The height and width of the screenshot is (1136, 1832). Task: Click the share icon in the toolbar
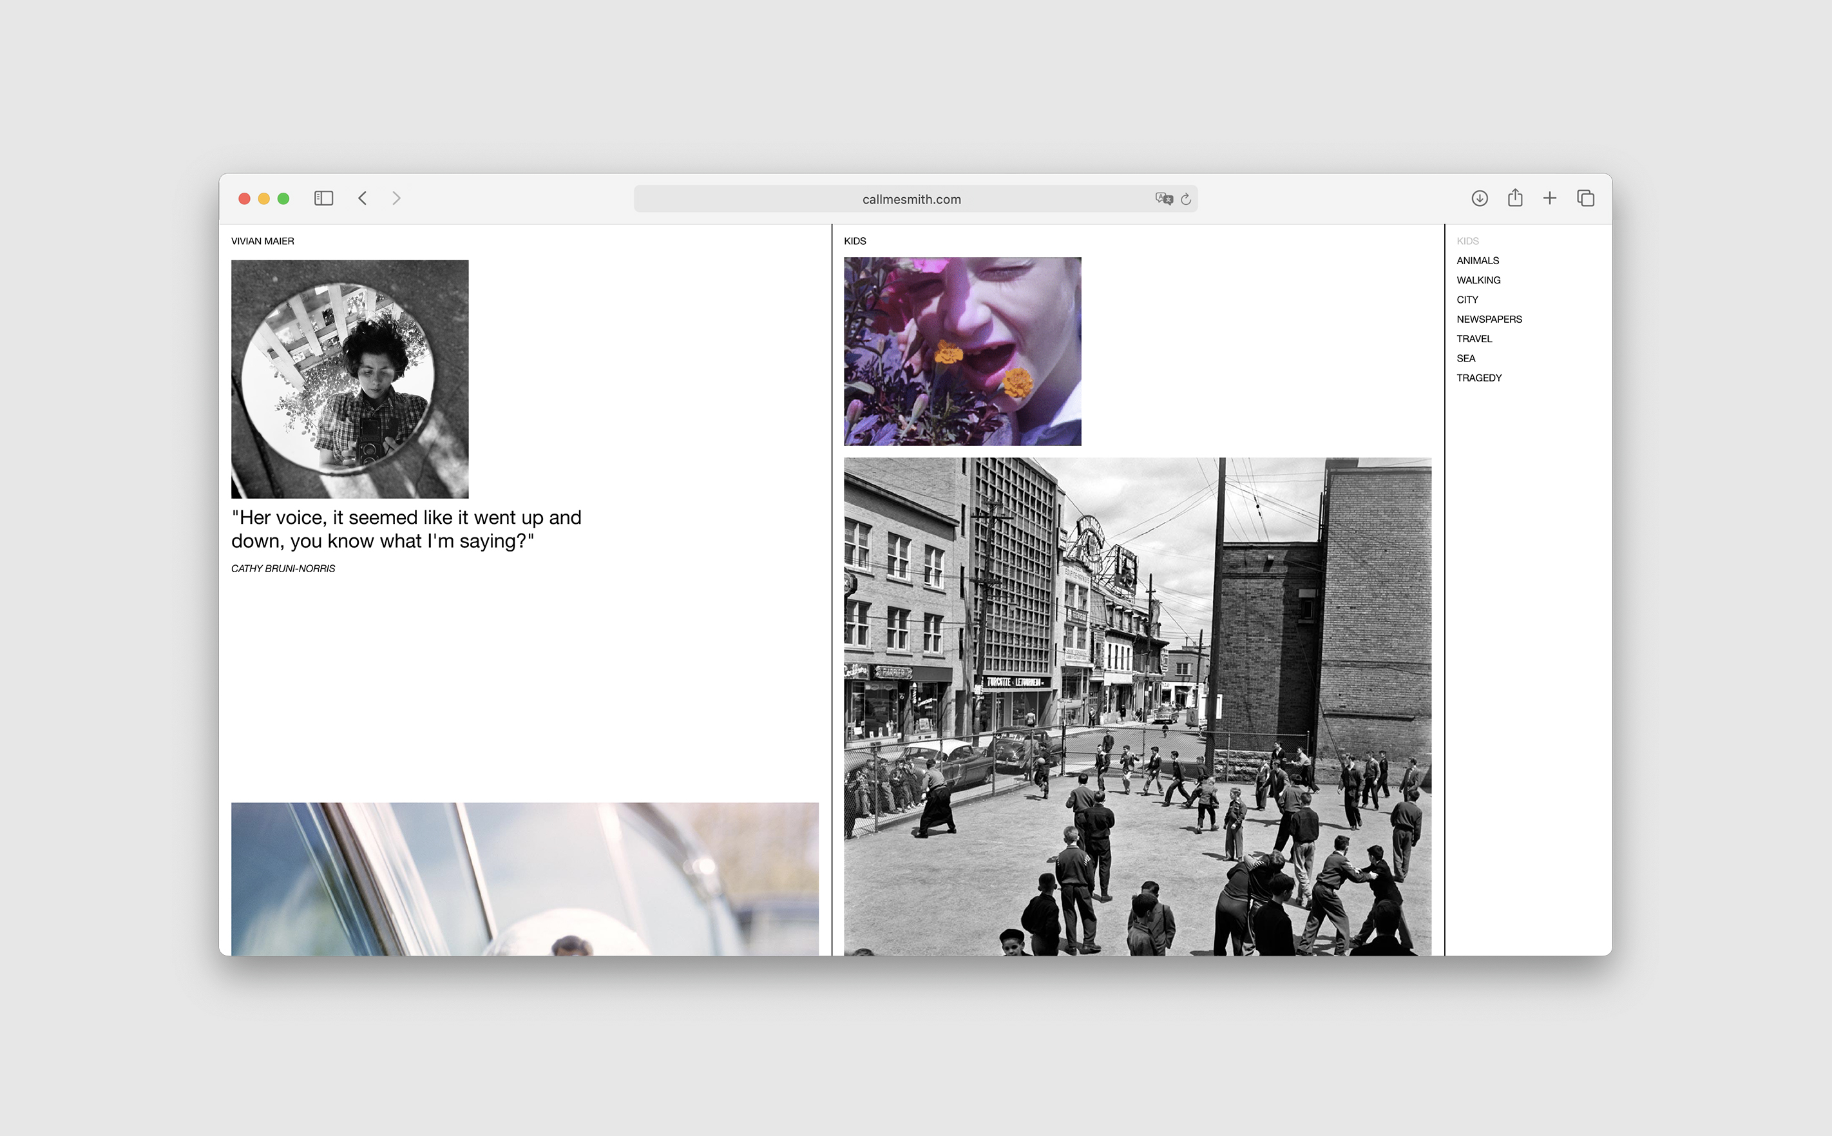1515,198
